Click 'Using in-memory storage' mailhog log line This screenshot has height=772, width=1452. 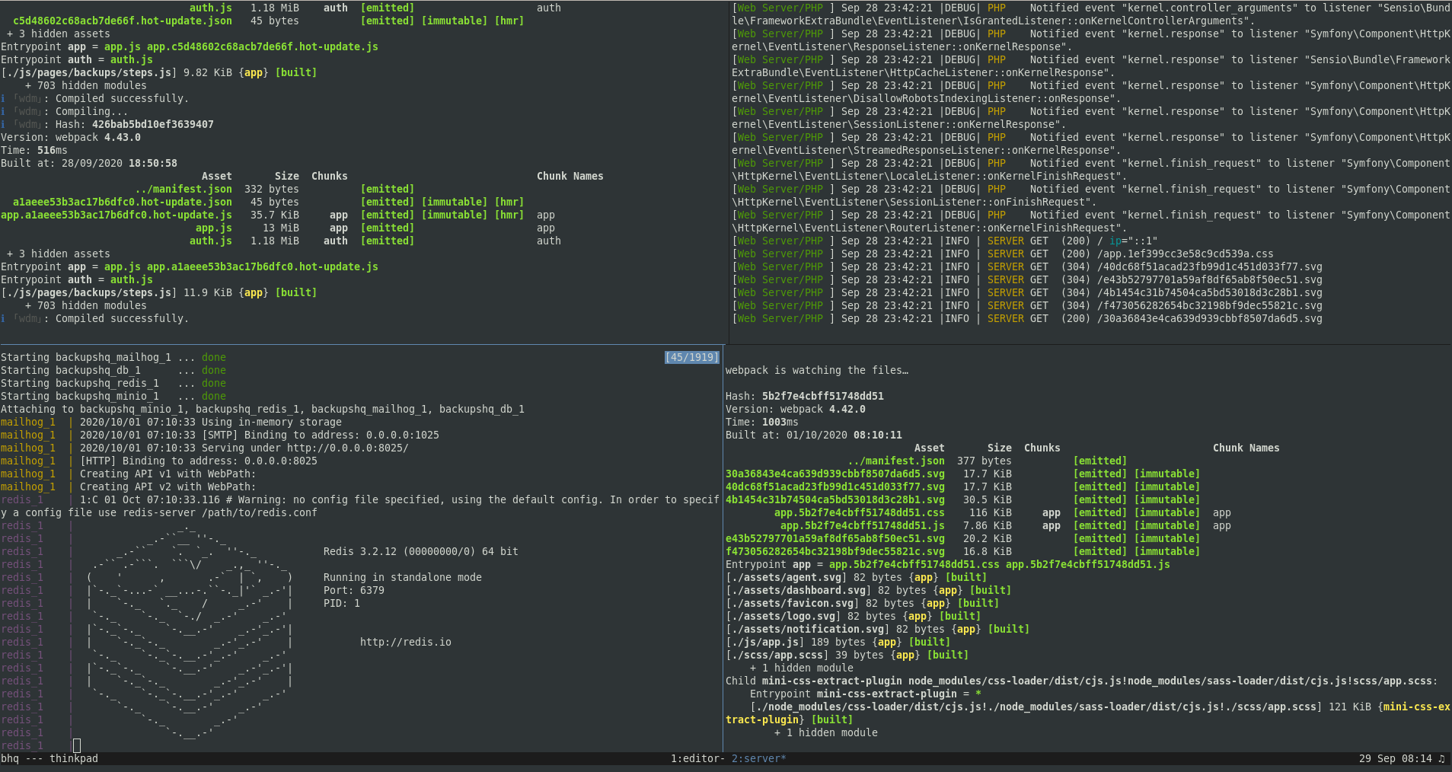(x=171, y=422)
